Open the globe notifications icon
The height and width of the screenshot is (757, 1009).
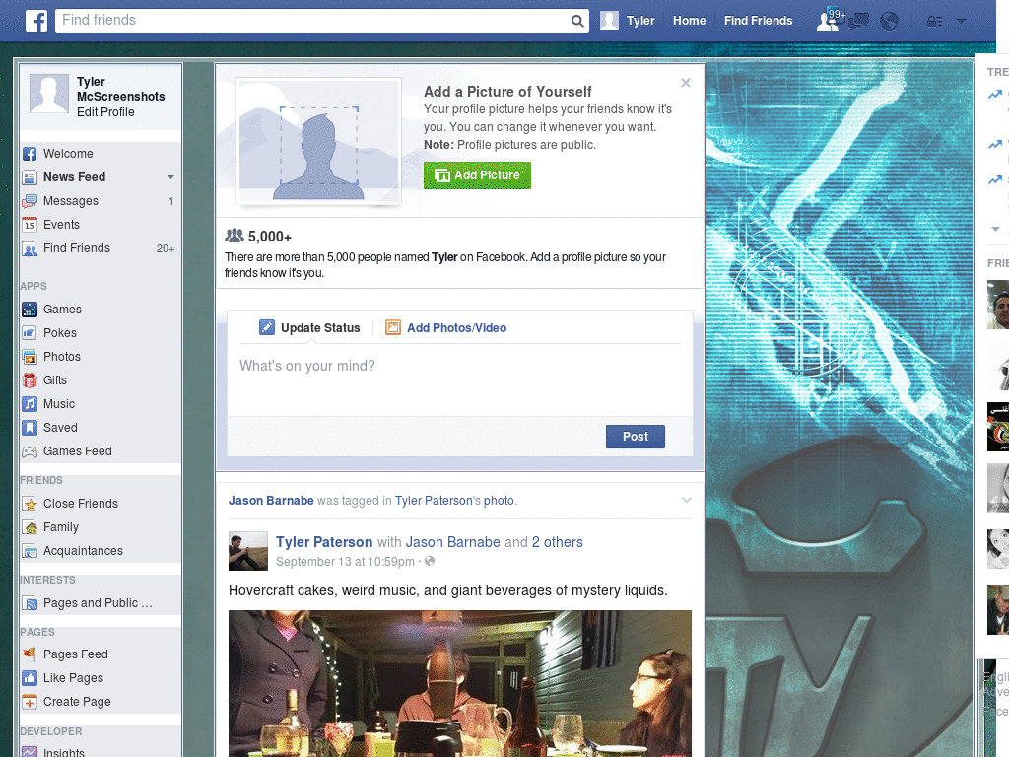[889, 22]
